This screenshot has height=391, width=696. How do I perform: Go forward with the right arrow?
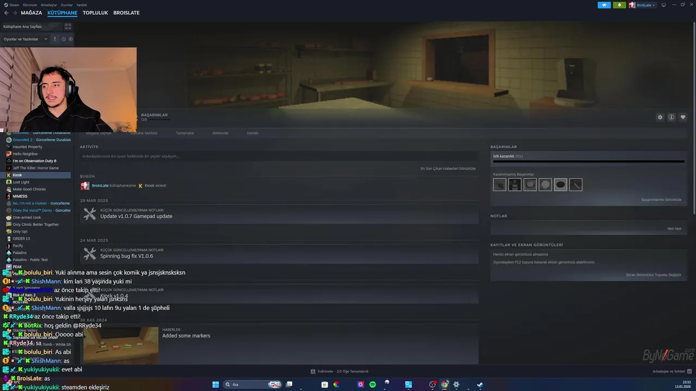[x=14, y=12]
